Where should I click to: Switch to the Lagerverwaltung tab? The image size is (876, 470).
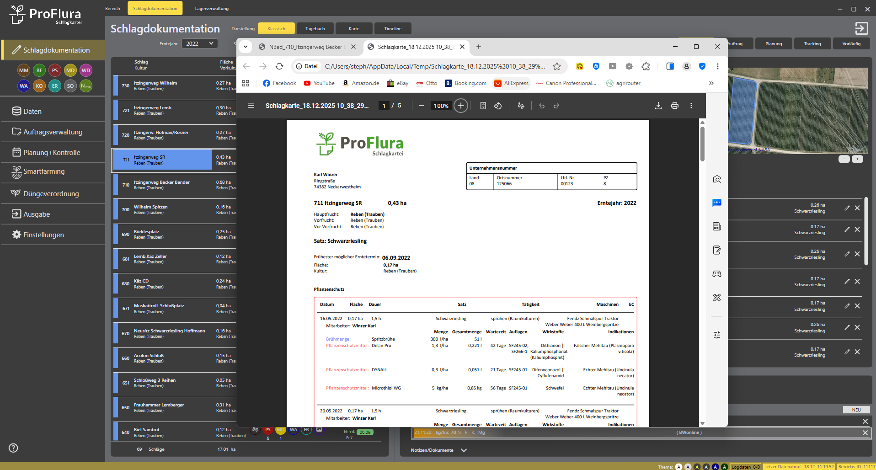(212, 8)
